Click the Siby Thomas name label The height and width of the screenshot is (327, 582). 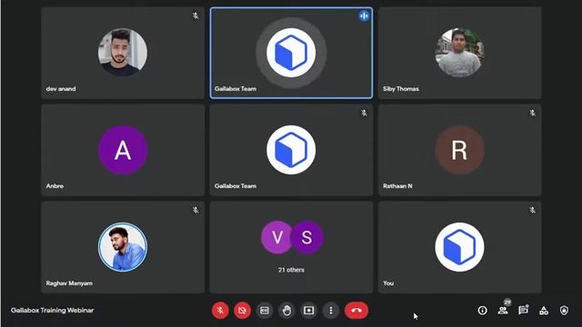tap(401, 89)
